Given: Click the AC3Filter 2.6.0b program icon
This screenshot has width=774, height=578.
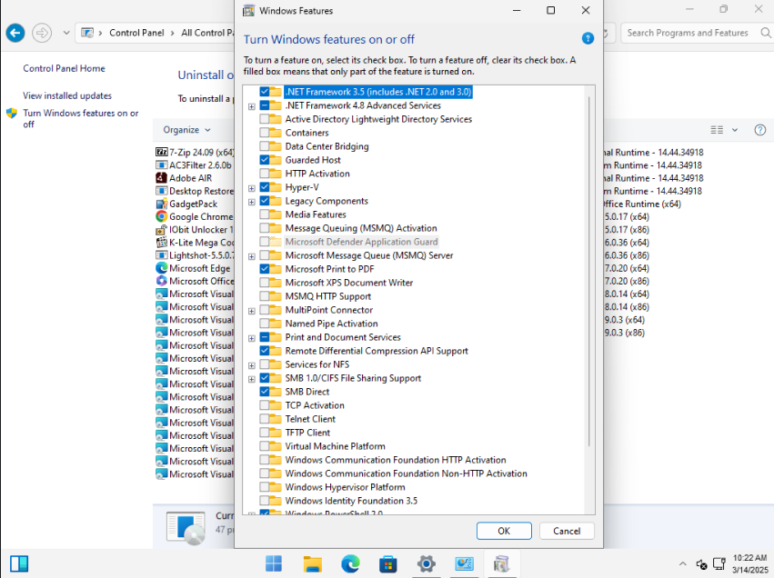Looking at the screenshot, I should [161, 165].
